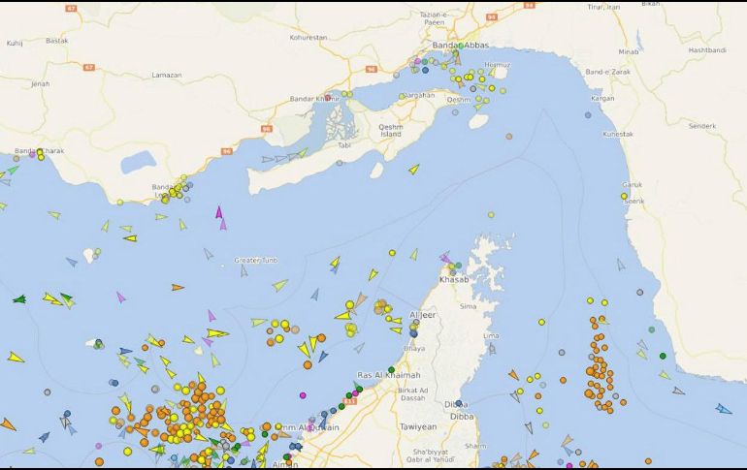
Task: Click the magenta vessel dot northwest of Ras Al Khaimah
Action: pos(303,395)
